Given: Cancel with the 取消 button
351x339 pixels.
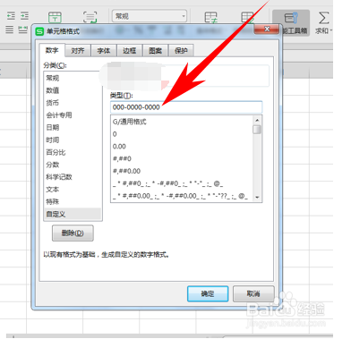Looking at the screenshot, I should (253, 294).
